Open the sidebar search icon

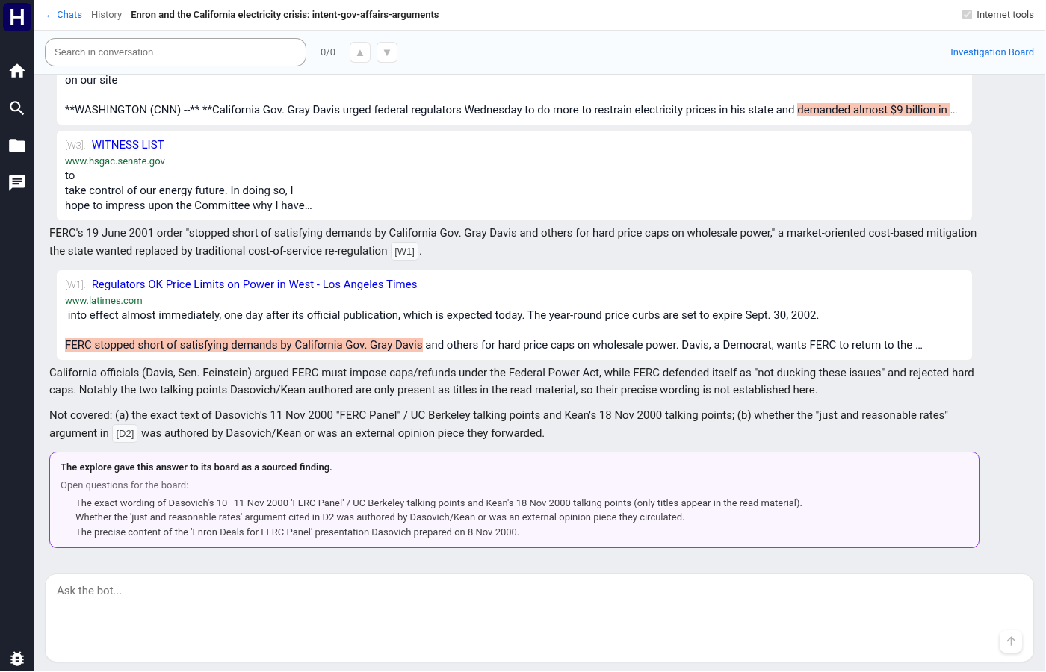tap(17, 108)
